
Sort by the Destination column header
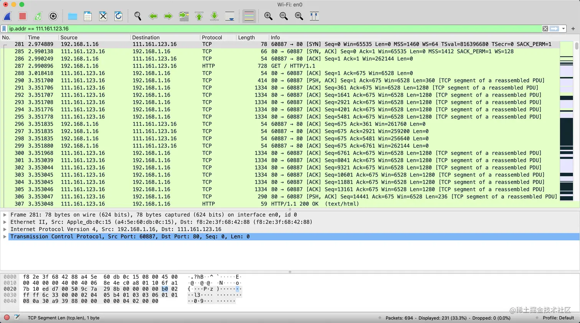click(165, 38)
